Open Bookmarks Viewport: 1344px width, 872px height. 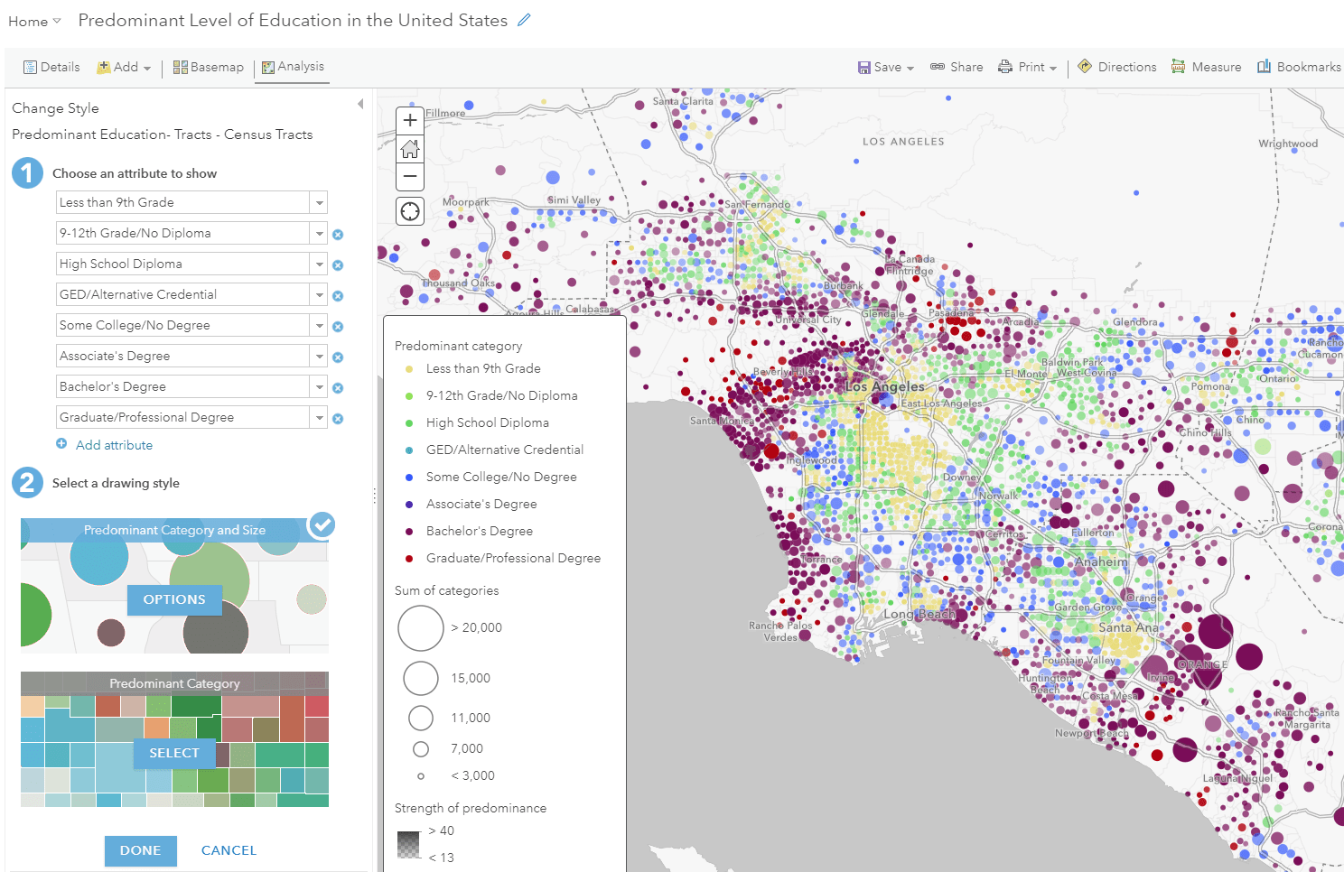coord(1299,67)
